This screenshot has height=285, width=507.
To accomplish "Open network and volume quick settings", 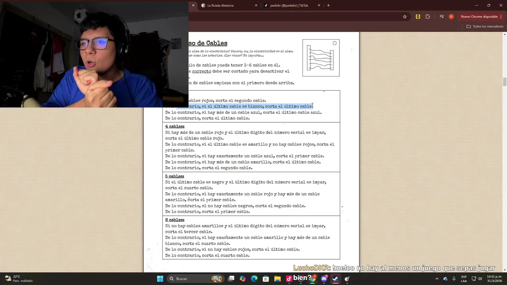I will tap(477, 279).
